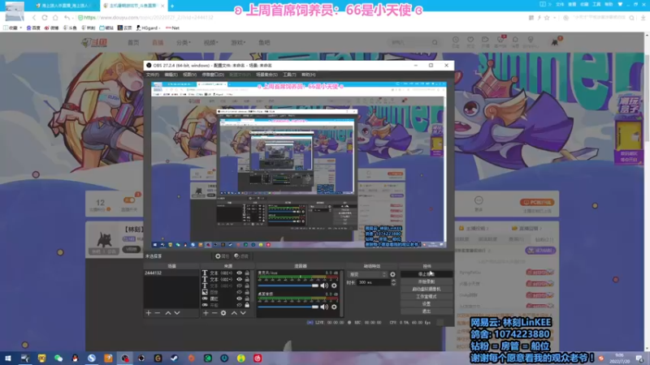Expand Douyu 视频 navigation dropdown
The width and height of the screenshot is (650, 365).
coord(210,42)
